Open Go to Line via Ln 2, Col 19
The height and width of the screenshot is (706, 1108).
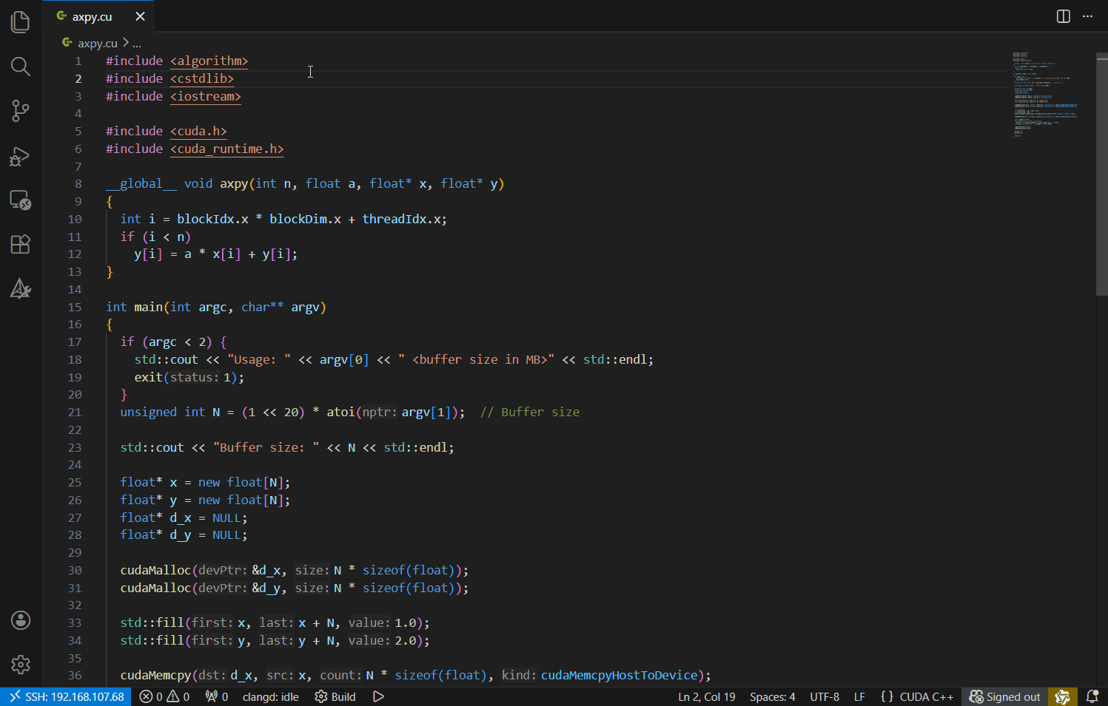coord(707,696)
